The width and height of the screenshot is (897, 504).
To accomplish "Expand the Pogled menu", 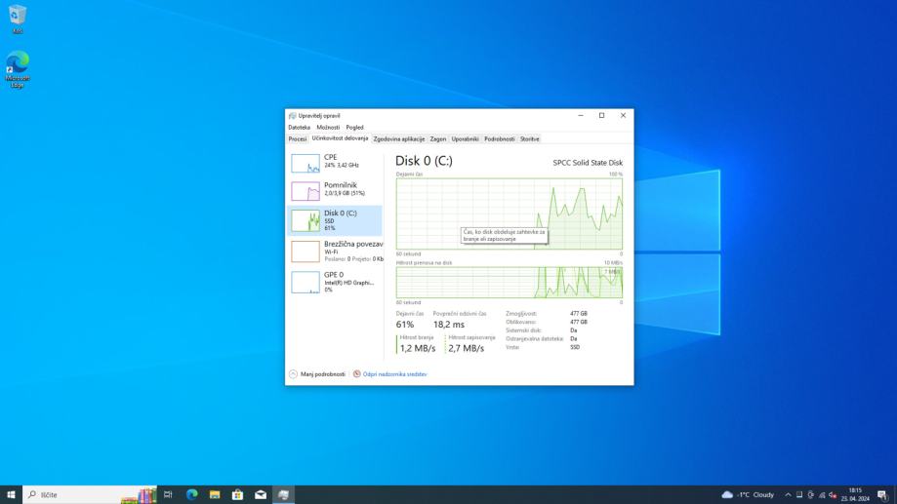I will [354, 127].
